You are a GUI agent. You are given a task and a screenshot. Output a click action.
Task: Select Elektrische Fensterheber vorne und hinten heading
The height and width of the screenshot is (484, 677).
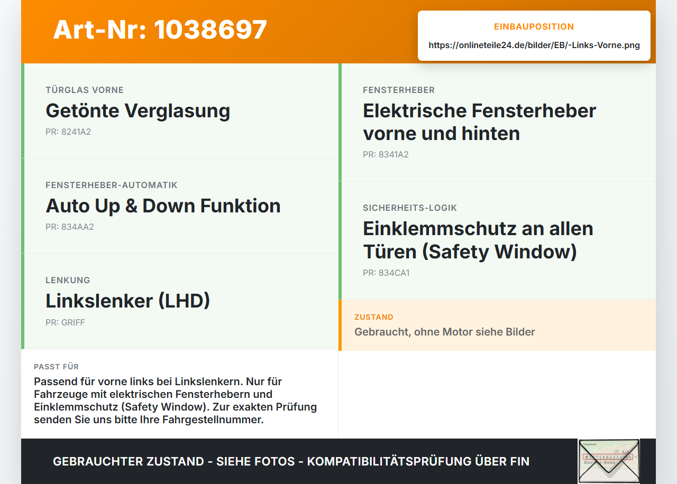pos(479,122)
